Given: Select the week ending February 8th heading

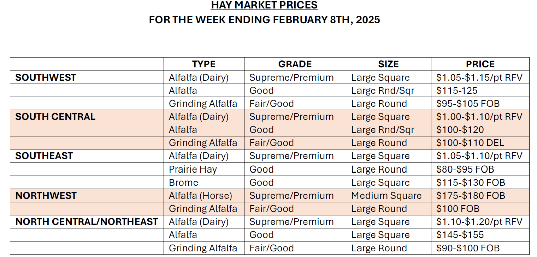Looking at the screenshot, I should (264, 20).
